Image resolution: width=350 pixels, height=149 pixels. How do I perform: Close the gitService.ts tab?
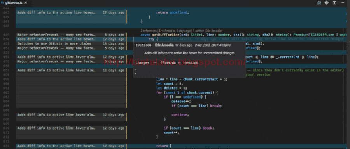pyautogui.click(x=26, y=3)
